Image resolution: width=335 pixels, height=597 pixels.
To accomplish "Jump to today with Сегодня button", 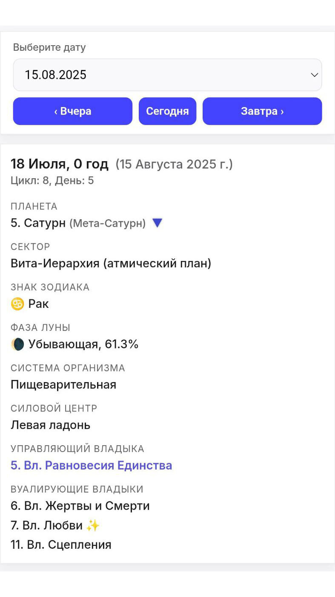I will pos(167,111).
